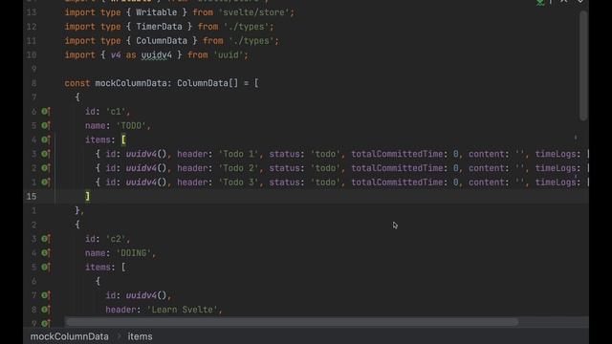Click the gutter marker beside id: 'c2'
Image resolution: width=612 pixels, height=344 pixels.
point(46,239)
